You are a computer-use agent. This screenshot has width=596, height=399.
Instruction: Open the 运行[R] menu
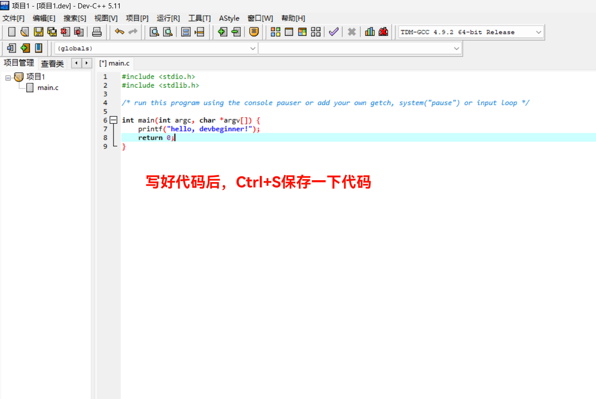[168, 18]
